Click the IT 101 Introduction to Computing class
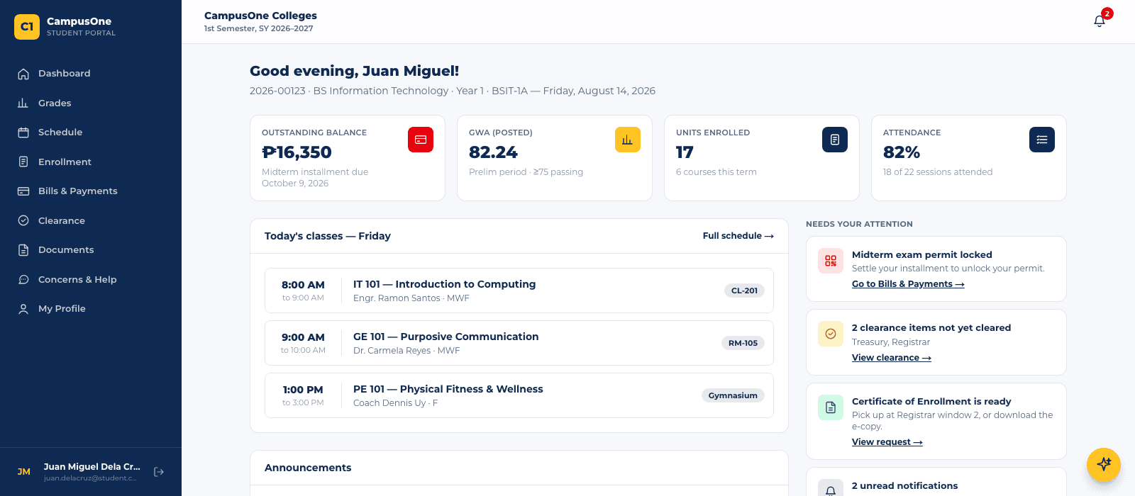This screenshot has width=1135, height=496. point(519,291)
